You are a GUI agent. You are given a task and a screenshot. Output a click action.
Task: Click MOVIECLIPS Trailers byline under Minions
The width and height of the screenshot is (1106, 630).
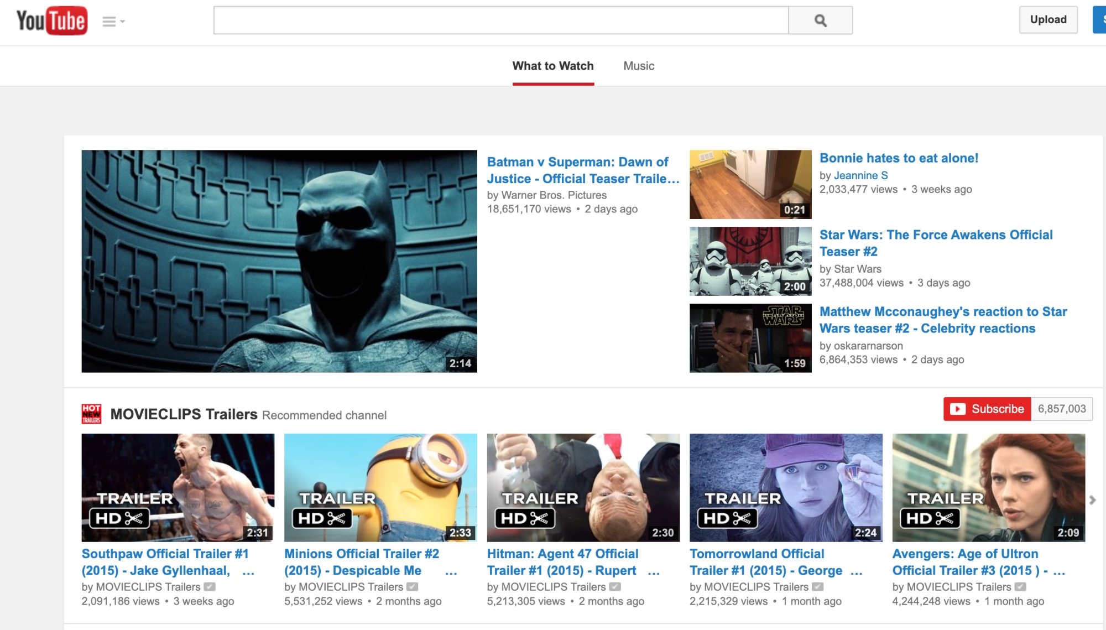pos(351,587)
